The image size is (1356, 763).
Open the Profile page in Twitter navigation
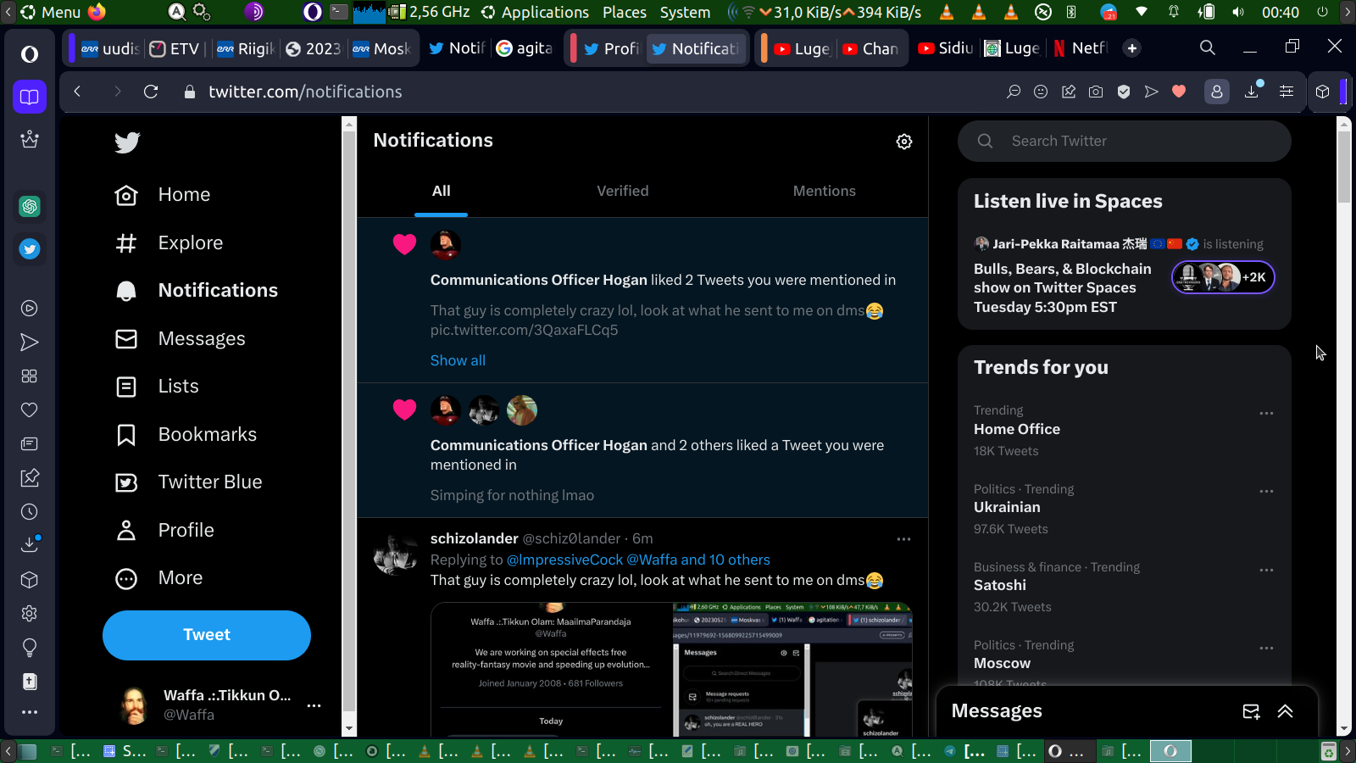pyautogui.click(x=165, y=531)
